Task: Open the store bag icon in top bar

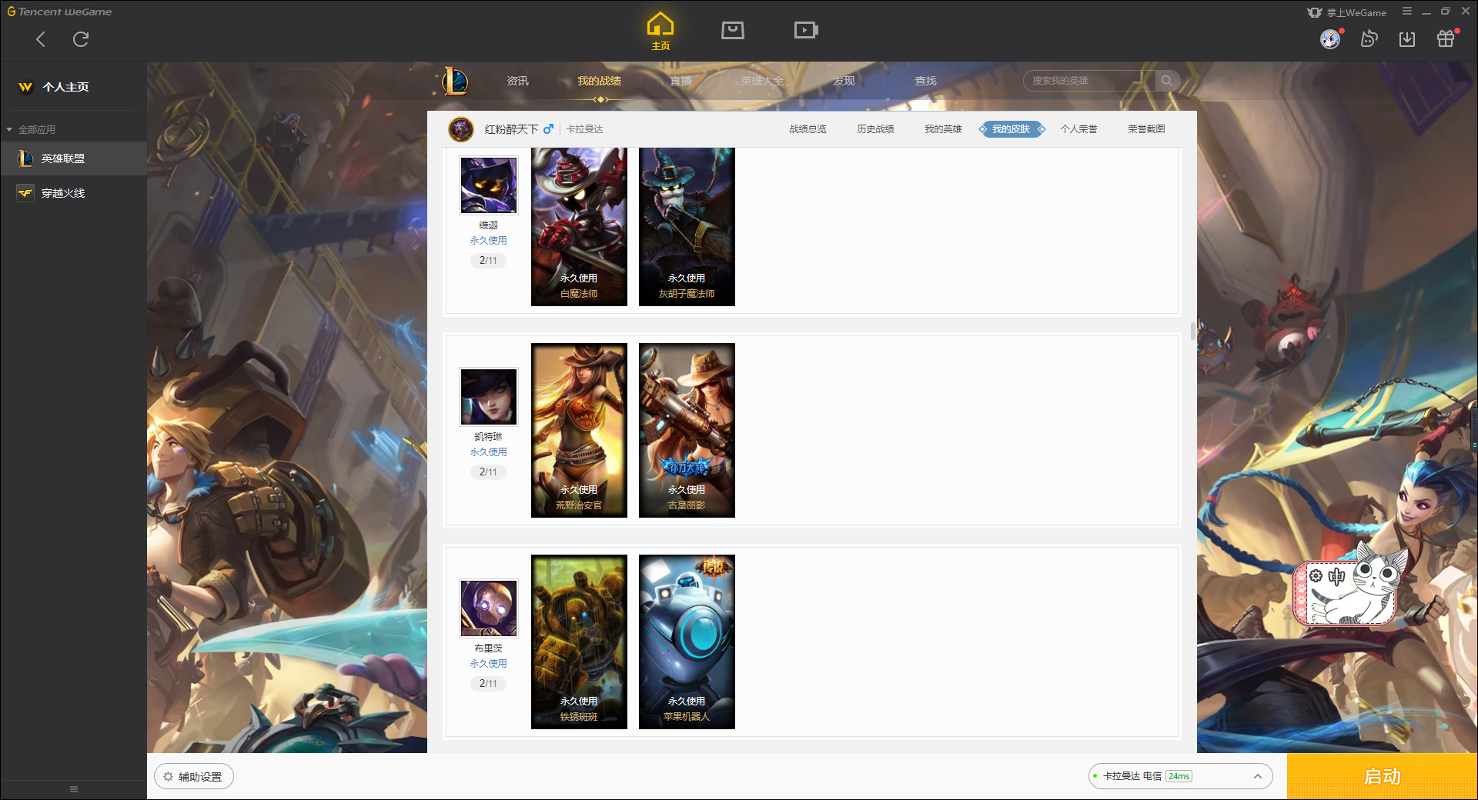Action: pyautogui.click(x=733, y=30)
